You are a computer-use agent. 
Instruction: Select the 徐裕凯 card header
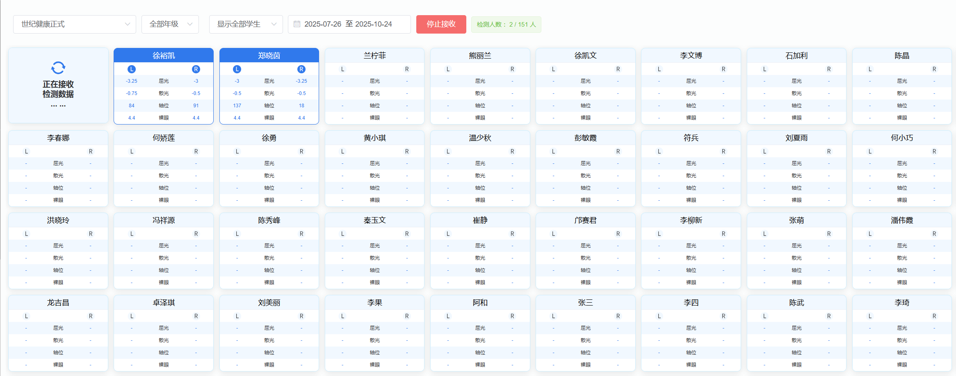tap(164, 56)
